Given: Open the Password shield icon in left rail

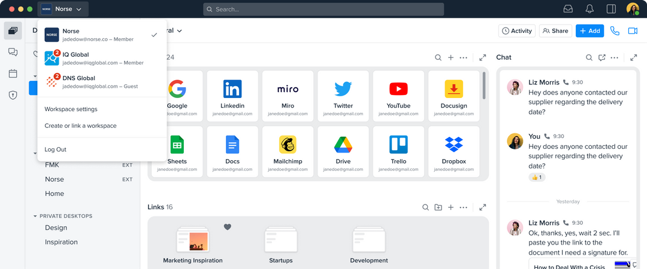Looking at the screenshot, I should point(13,95).
